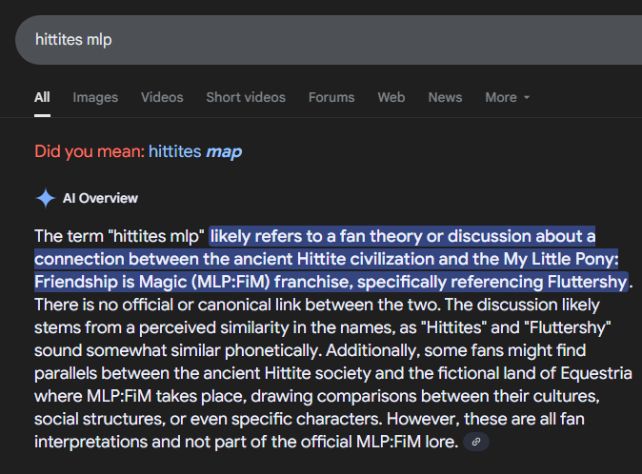Switch to the Forums tab
642x474 pixels.
click(331, 97)
